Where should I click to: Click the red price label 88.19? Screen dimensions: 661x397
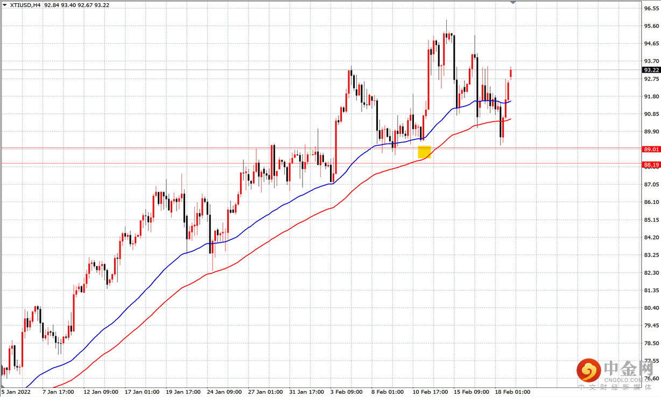651,164
